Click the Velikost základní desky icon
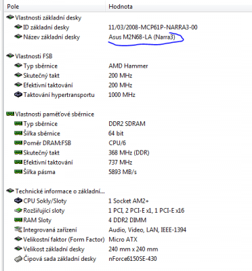The height and width of the screenshot is (271, 252). [18, 249]
